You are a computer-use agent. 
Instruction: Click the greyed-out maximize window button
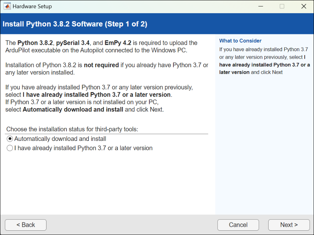tap(282, 6)
